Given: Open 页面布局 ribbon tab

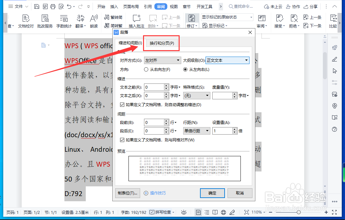Looking at the screenshot, I should pyautogui.click(x=131, y=6).
